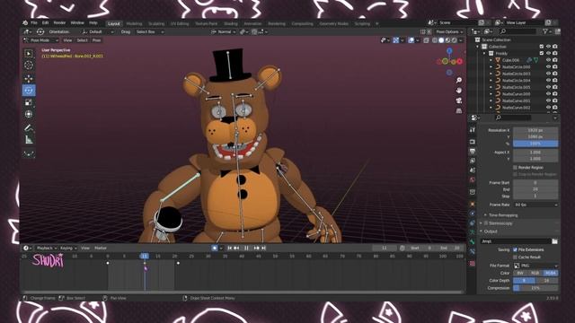575x323 pixels.
Task: Open the timeline Marker menu
Action: 101,249
